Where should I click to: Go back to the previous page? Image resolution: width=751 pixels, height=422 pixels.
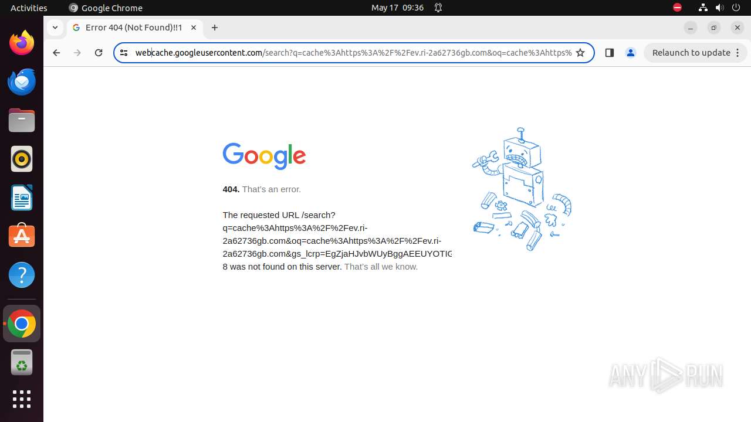(56, 53)
